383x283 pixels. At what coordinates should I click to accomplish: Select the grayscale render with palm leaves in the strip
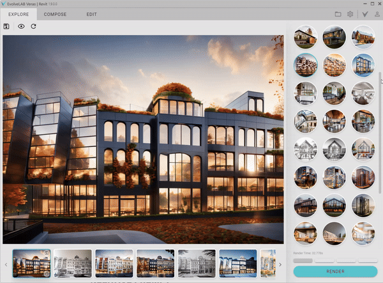pos(197,263)
